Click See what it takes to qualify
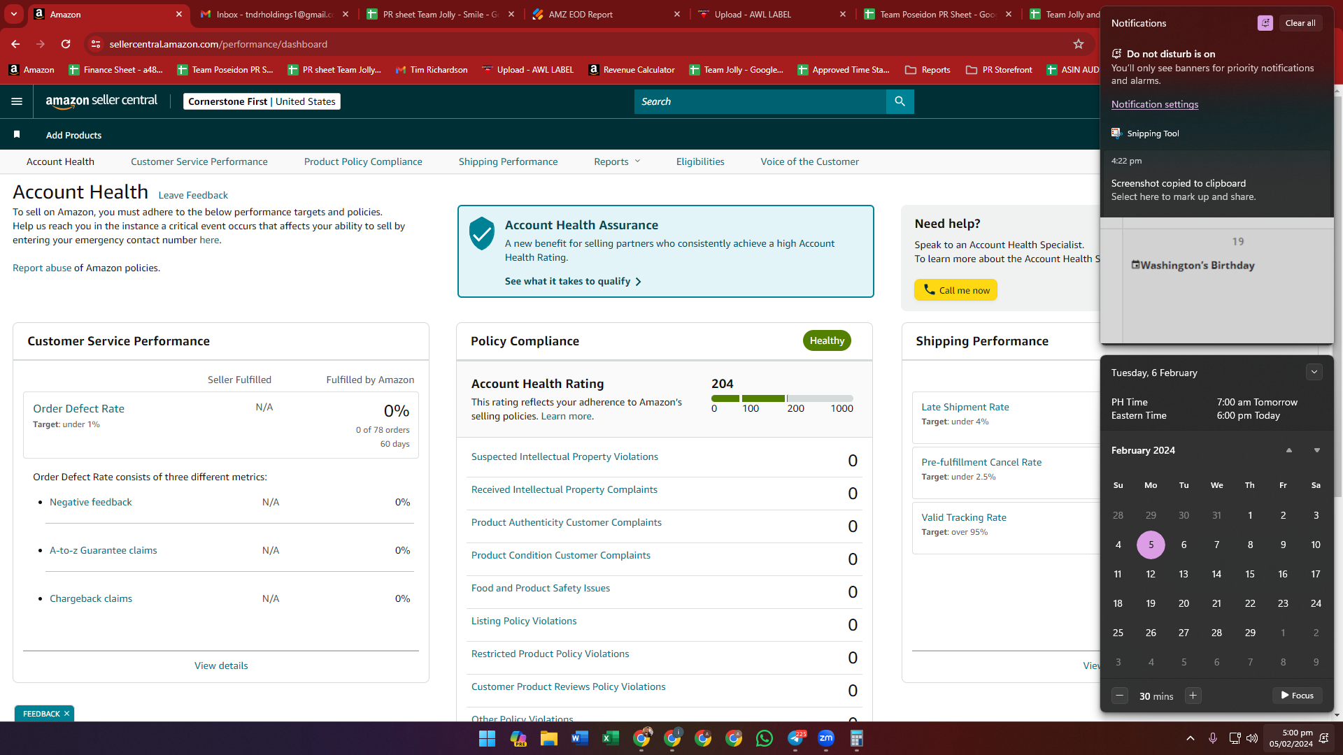This screenshot has height=755, width=1343. [x=573, y=281]
